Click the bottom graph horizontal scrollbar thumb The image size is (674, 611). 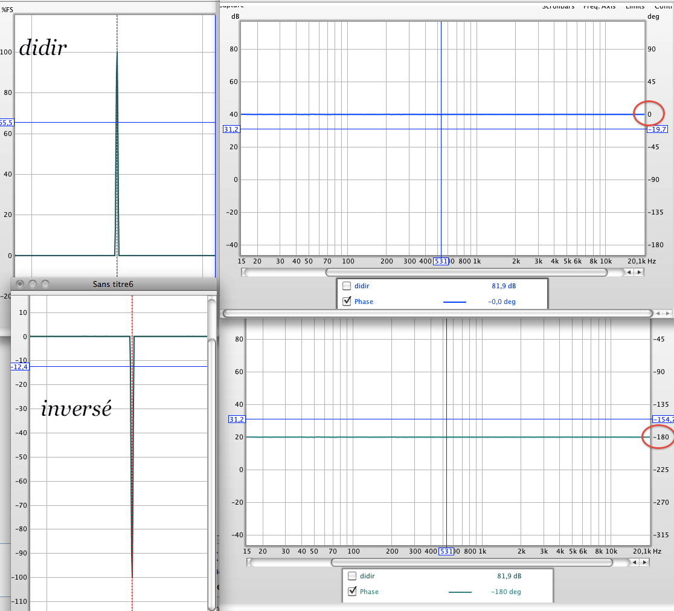472,563
